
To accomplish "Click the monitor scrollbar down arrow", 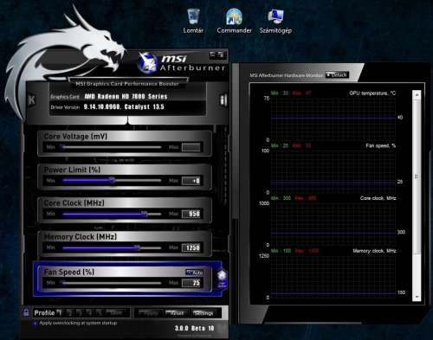I will pyautogui.click(x=417, y=297).
